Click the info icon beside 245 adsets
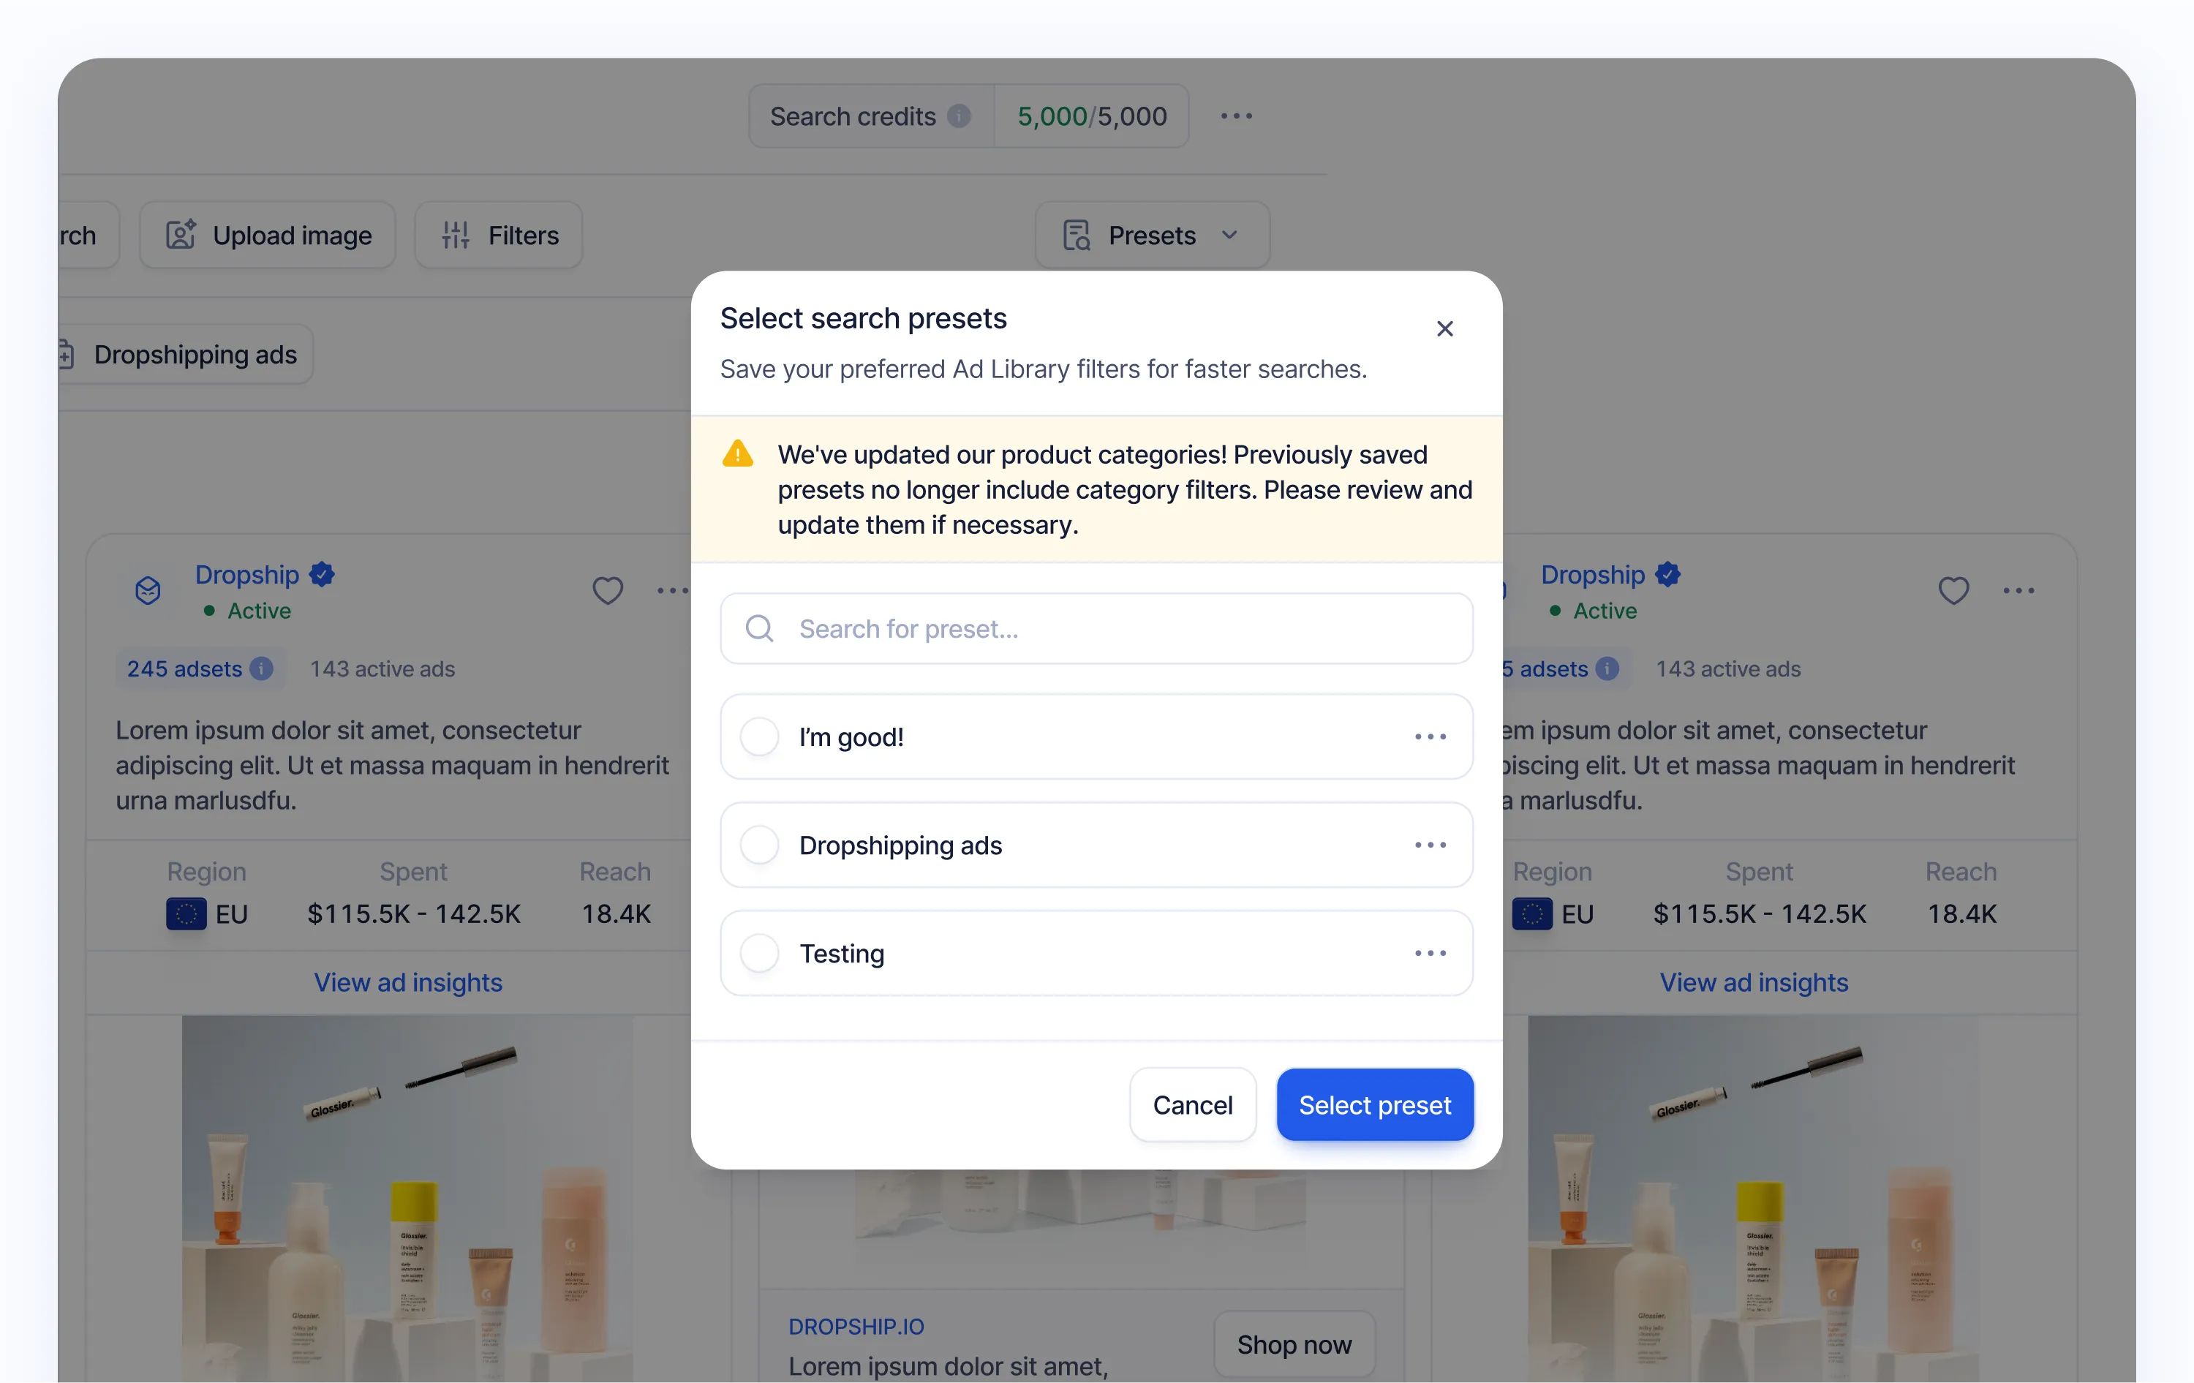This screenshot has width=2194, height=1383. [x=262, y=668]
